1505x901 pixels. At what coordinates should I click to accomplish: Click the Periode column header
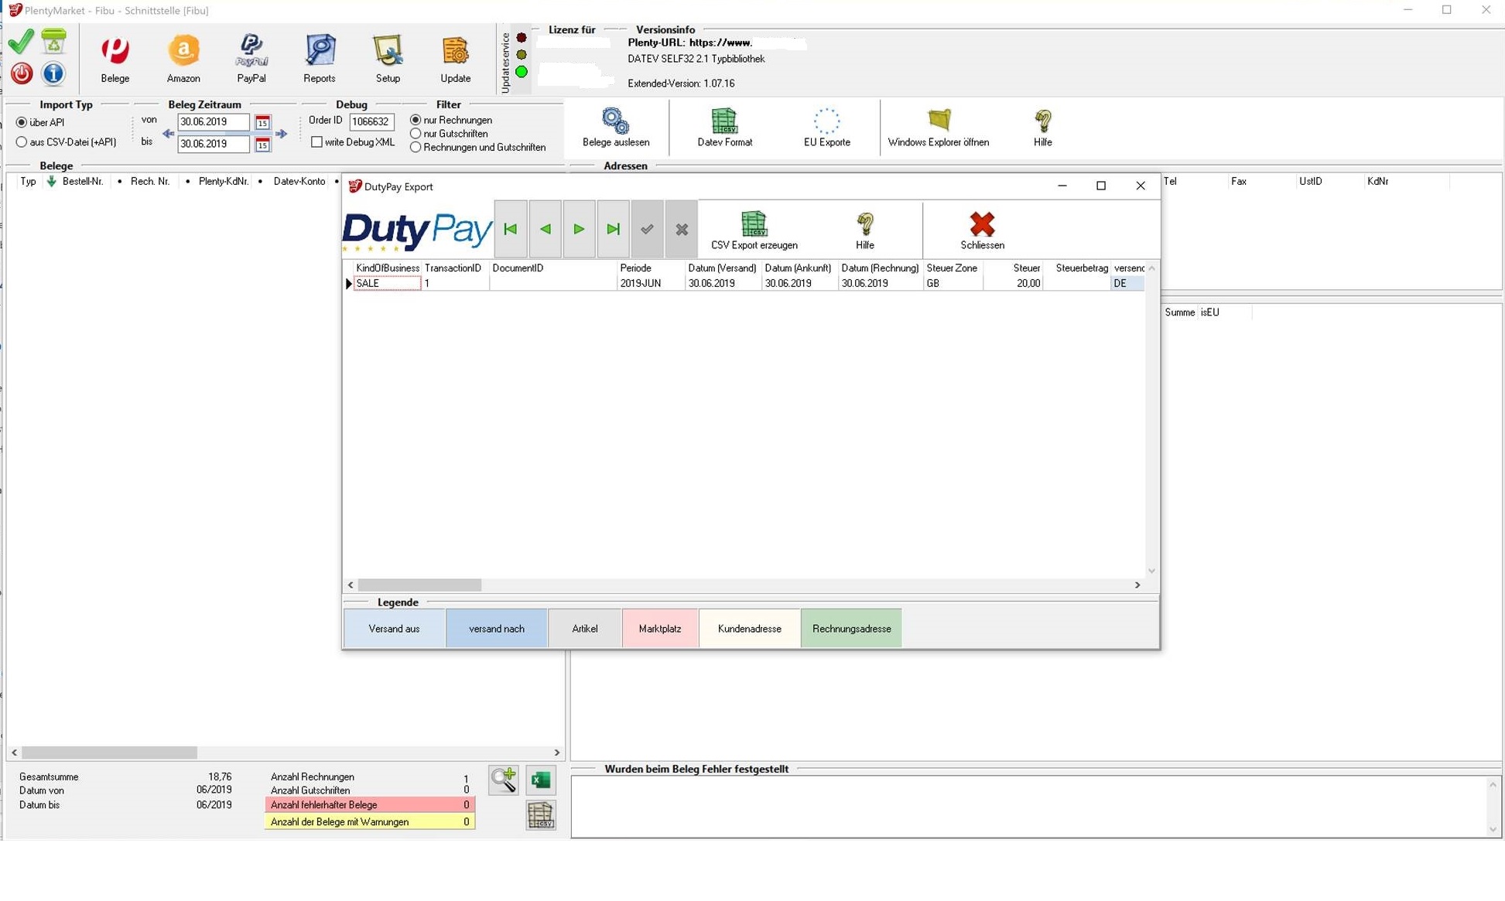(x=651, y=268)
